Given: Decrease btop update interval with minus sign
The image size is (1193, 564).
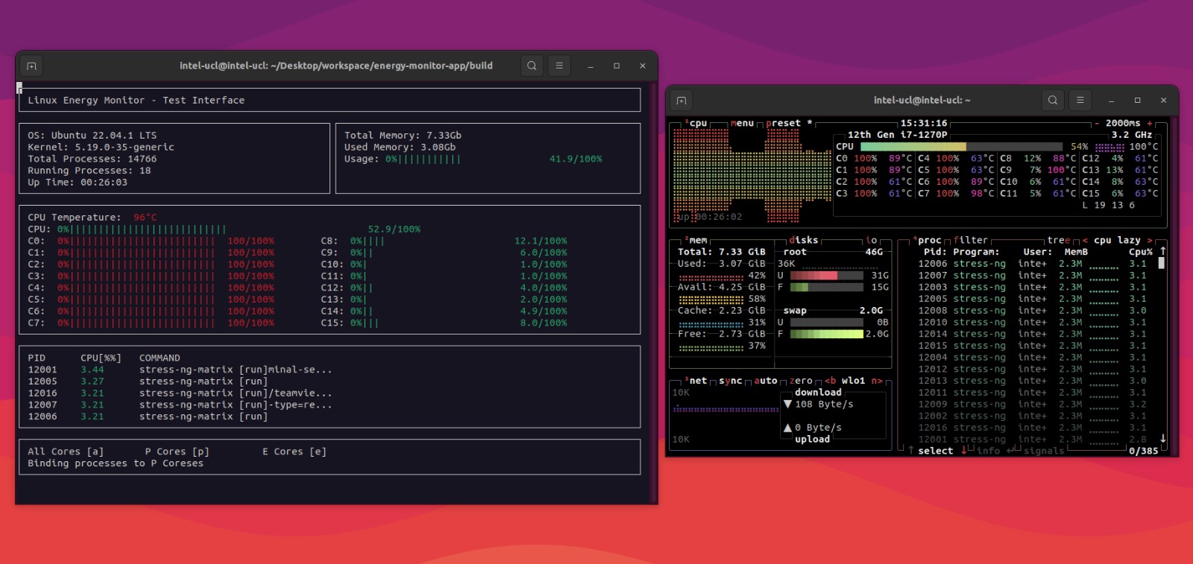Looking at the screenshot, I should coord(1097,124).
